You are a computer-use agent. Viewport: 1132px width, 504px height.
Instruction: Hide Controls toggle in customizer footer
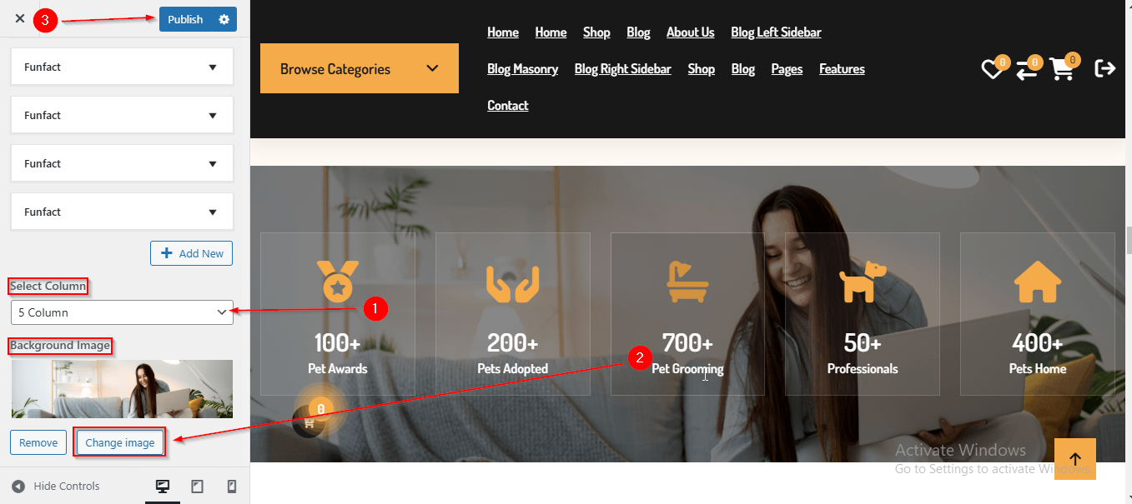tap(55, 486)
